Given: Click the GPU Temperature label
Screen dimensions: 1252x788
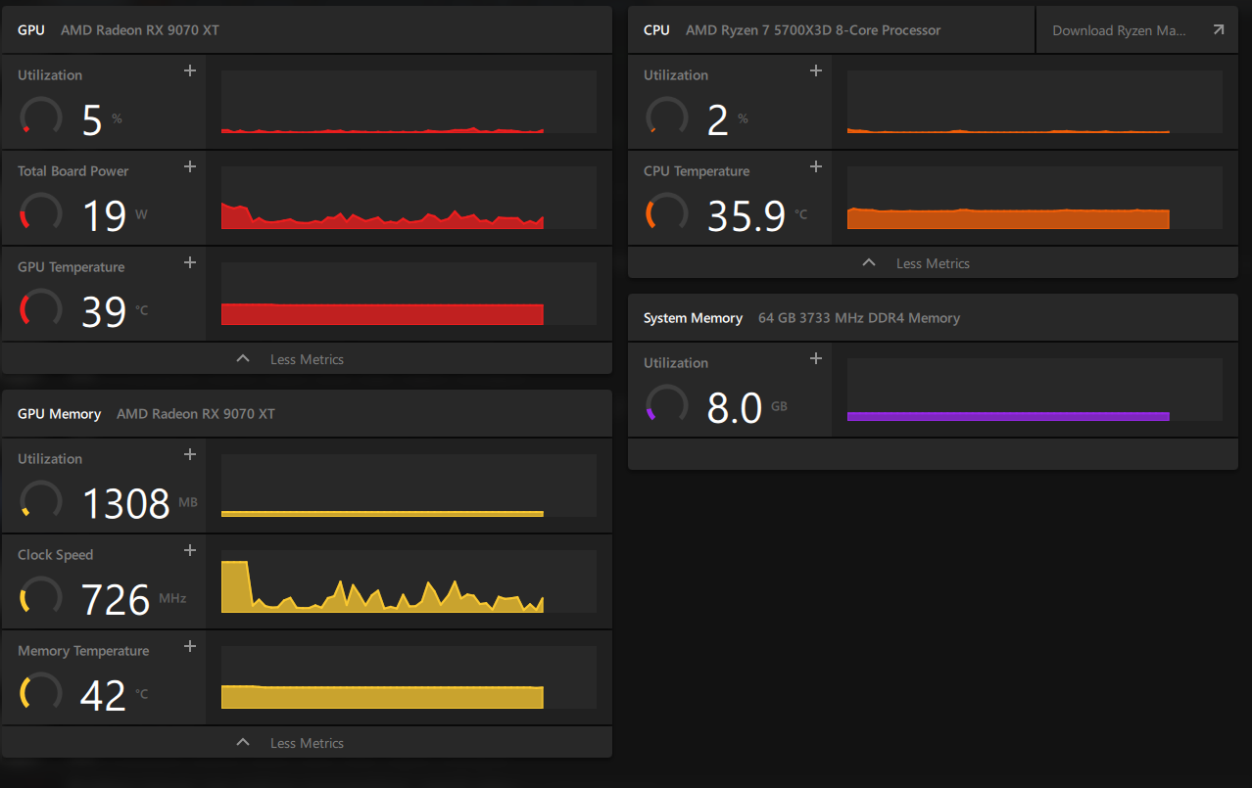Looking at the screenshot, I should pos(72,267).
